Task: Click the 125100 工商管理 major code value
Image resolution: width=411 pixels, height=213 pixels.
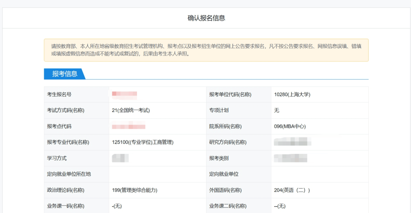Action: 143,143
